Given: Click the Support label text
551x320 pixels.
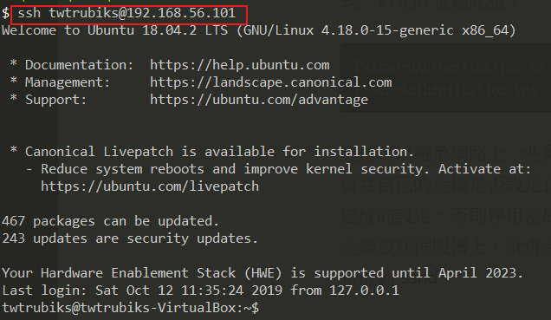Looking at the screenshot, I should (x=55, y=100).
